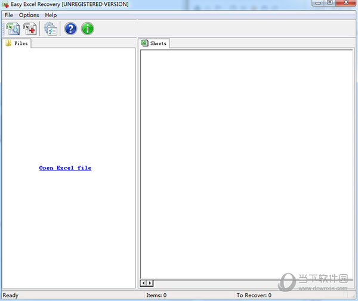
Task: Minimize the Easy Excel Recovery window
Action: pyautogui.click(x=318, y=3)
